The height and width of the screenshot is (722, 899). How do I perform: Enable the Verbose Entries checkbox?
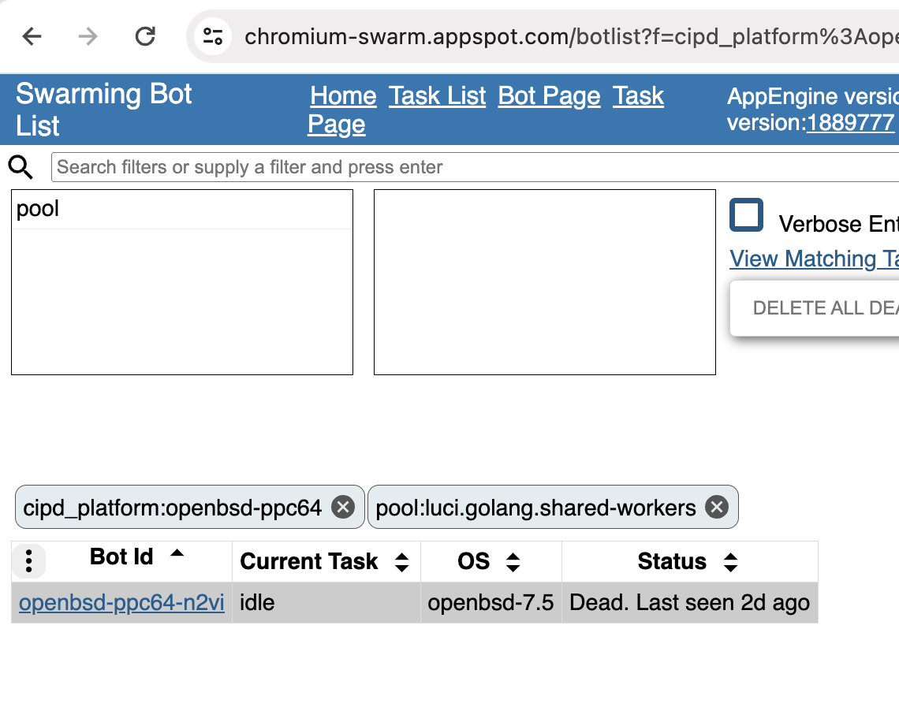tap(746, 215)
